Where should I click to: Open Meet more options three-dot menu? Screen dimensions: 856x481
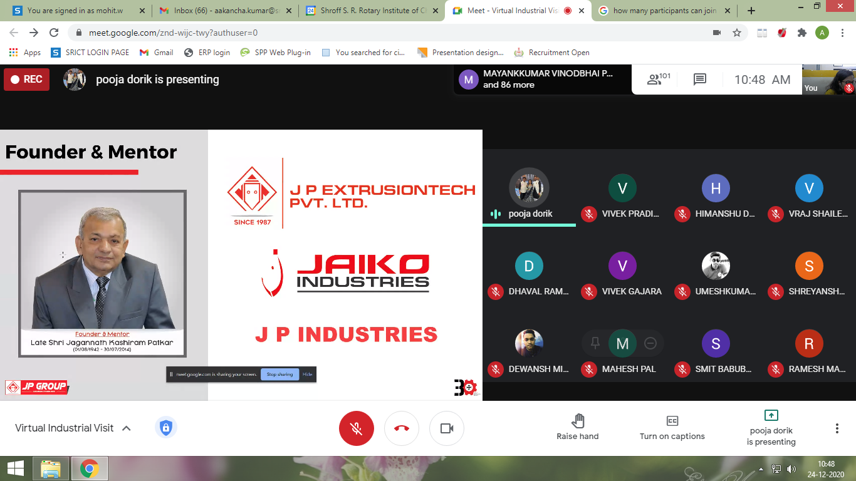pos(837,428)
